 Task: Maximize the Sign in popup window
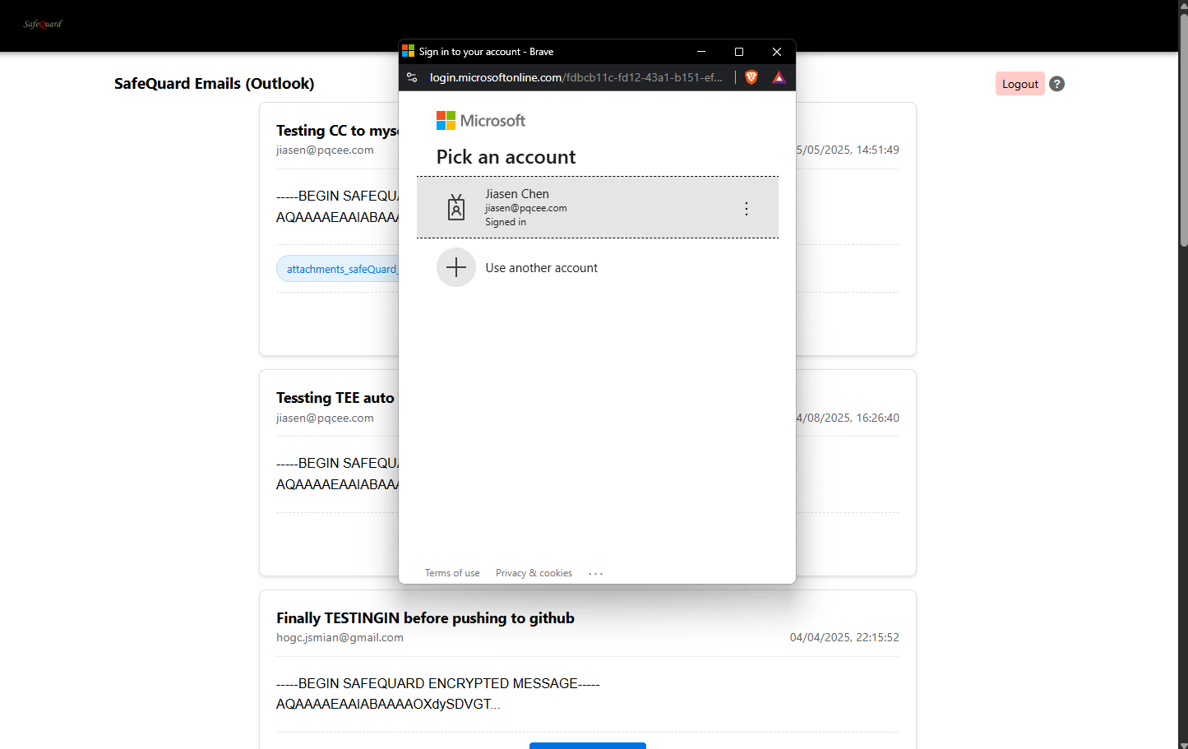pyautogui.click(x=739, y=52)
